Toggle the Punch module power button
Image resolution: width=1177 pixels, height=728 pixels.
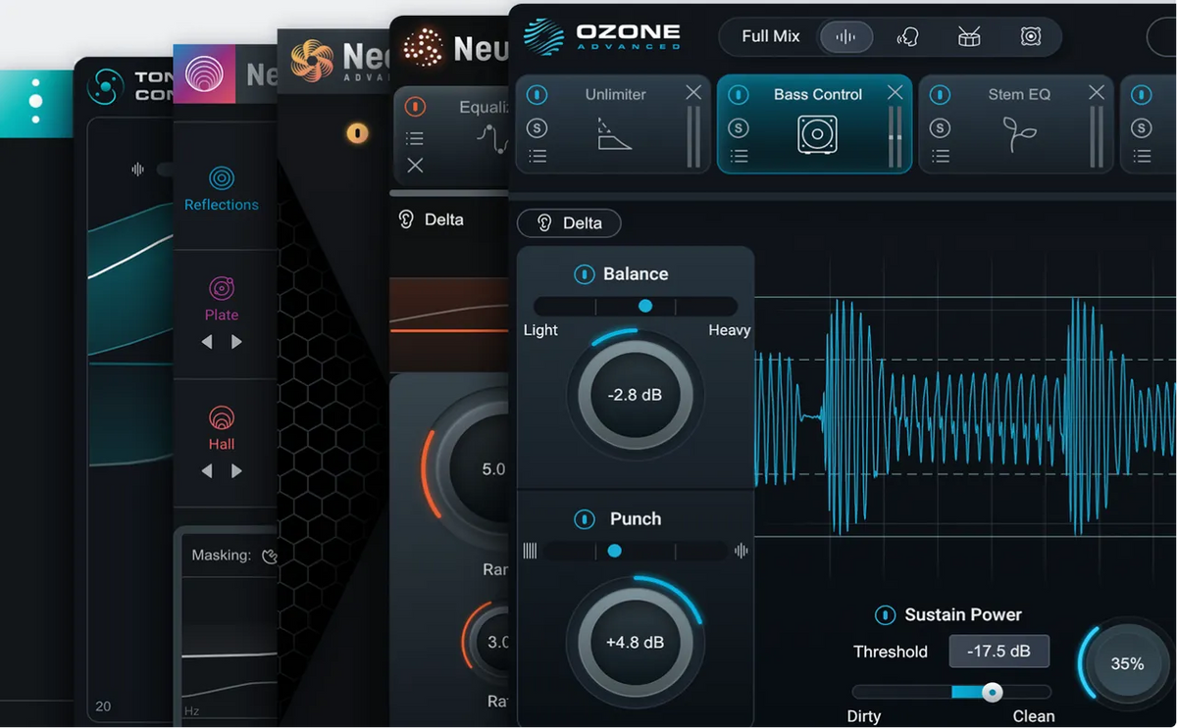[585, 519]
